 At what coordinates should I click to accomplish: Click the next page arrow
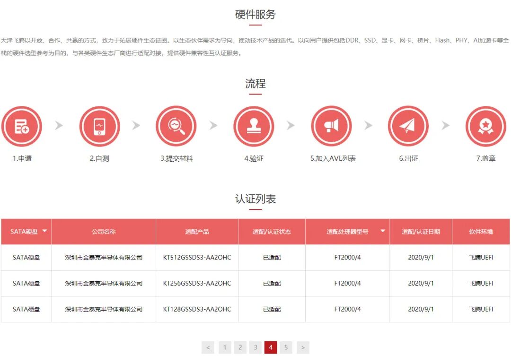tap(303, 347)
